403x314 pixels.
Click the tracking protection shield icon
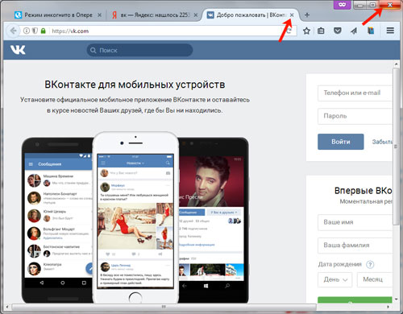click(35, 31)
